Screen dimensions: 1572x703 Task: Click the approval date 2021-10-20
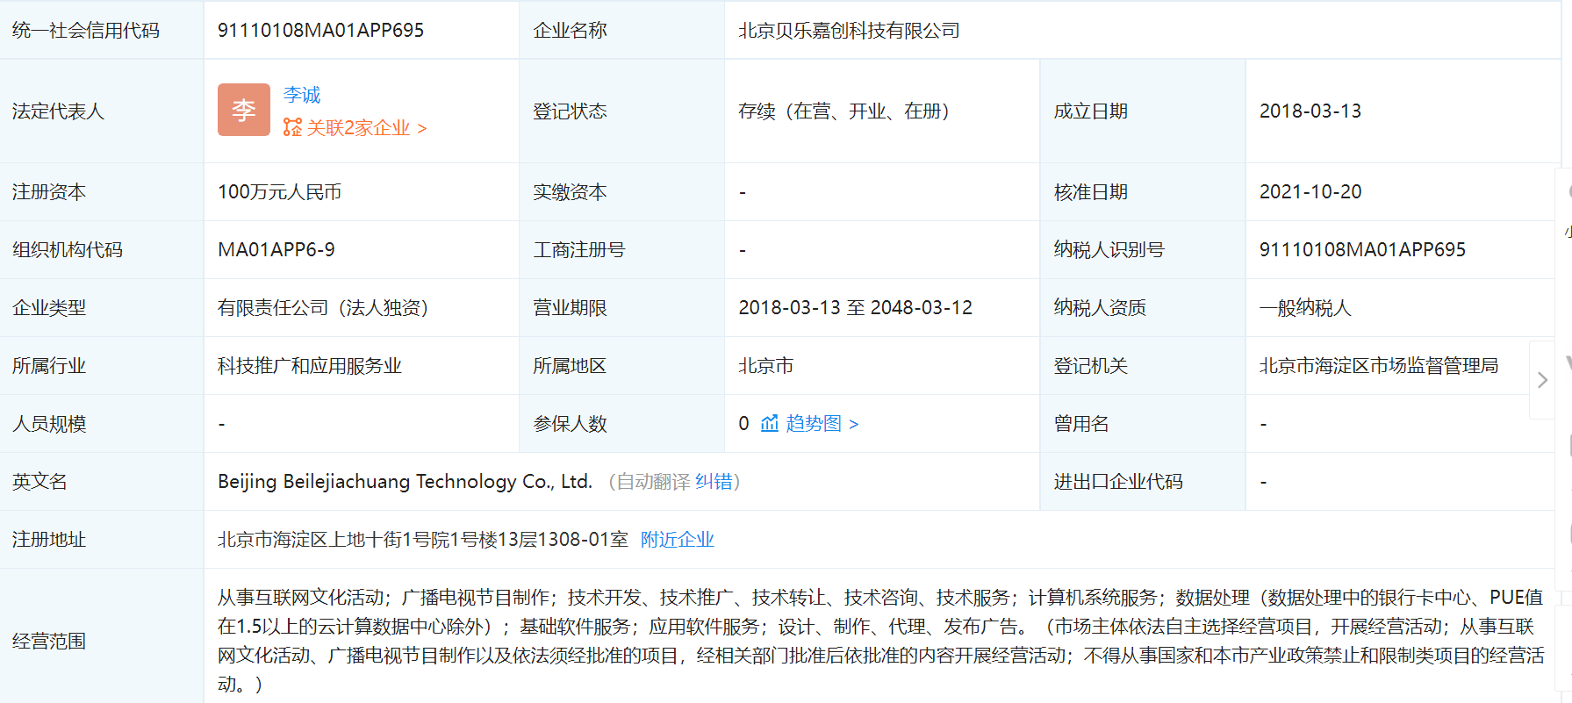tap(1310, 192)
